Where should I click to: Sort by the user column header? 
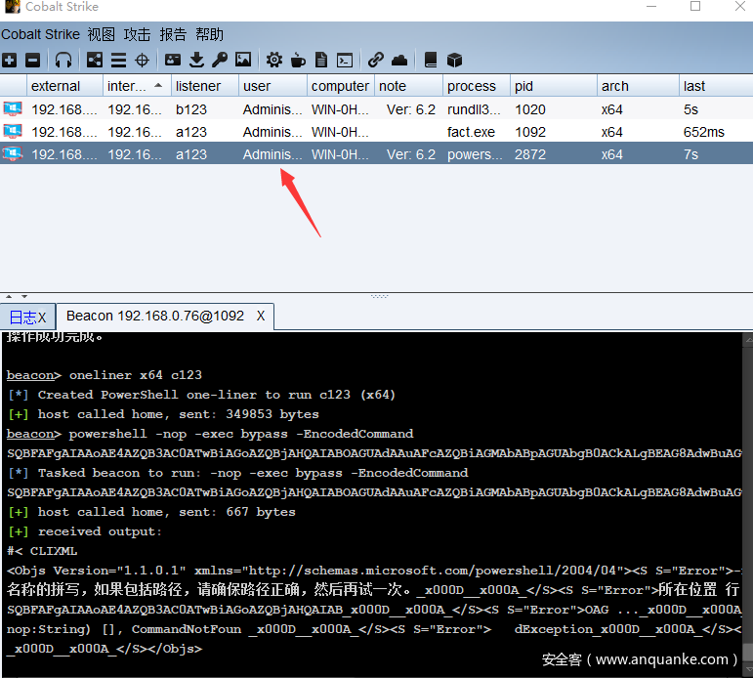(272, 86)
